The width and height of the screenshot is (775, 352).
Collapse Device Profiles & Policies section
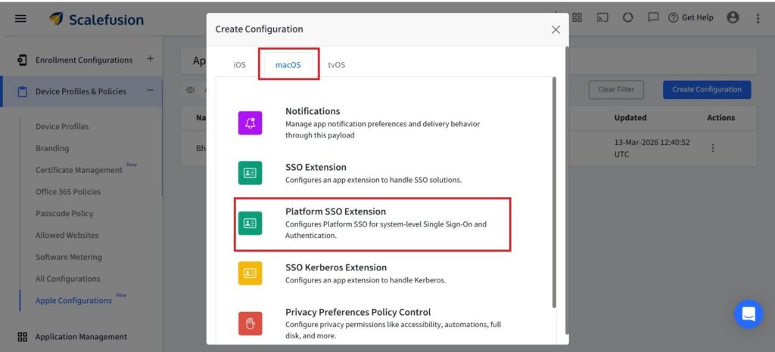pos(150,91)
